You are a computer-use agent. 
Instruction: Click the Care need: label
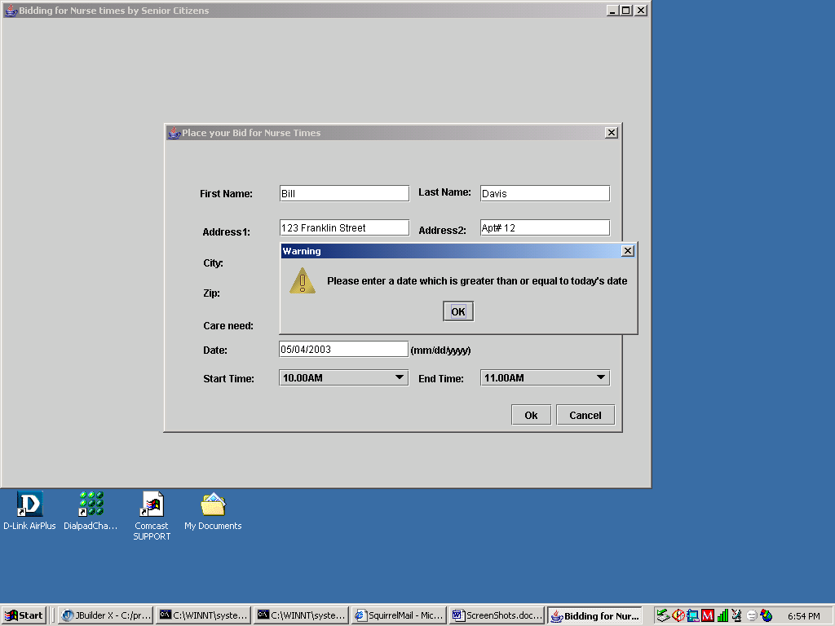point(228,326)
